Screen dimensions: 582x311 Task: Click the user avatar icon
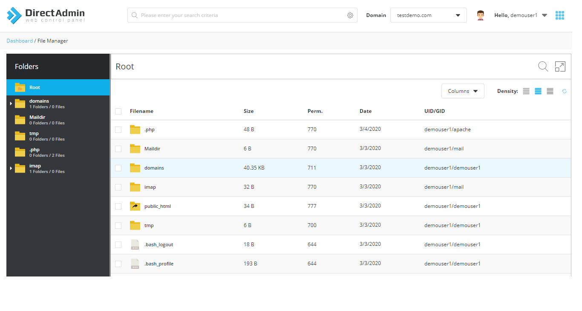[481, 15]
